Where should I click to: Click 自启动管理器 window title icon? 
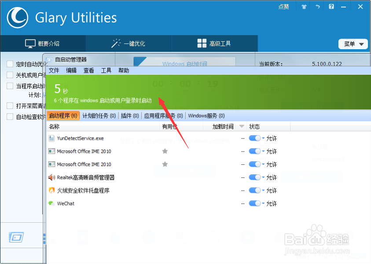49,60
